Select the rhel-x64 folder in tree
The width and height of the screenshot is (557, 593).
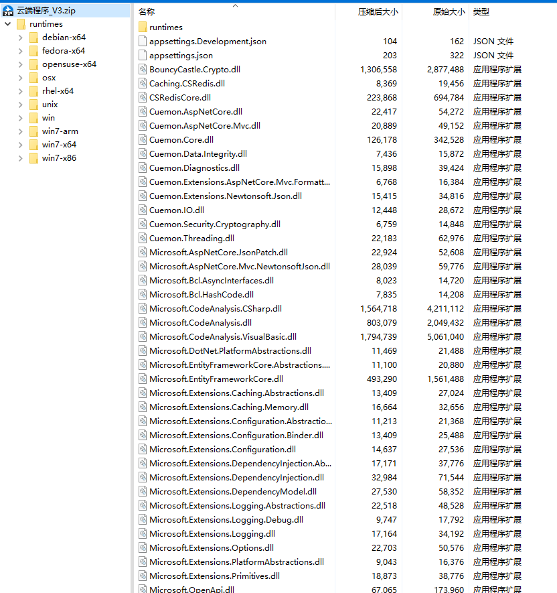click(x=58, y=91)
